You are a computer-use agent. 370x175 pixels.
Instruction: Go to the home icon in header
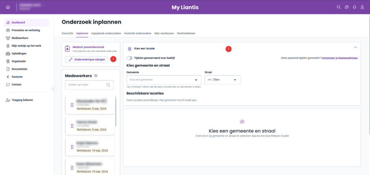coord(8,7)
